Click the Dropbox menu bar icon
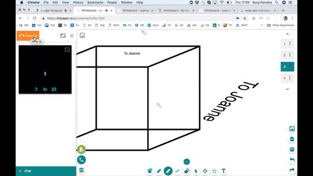Viewport: 313px width, 176px height. click(197, 2)
